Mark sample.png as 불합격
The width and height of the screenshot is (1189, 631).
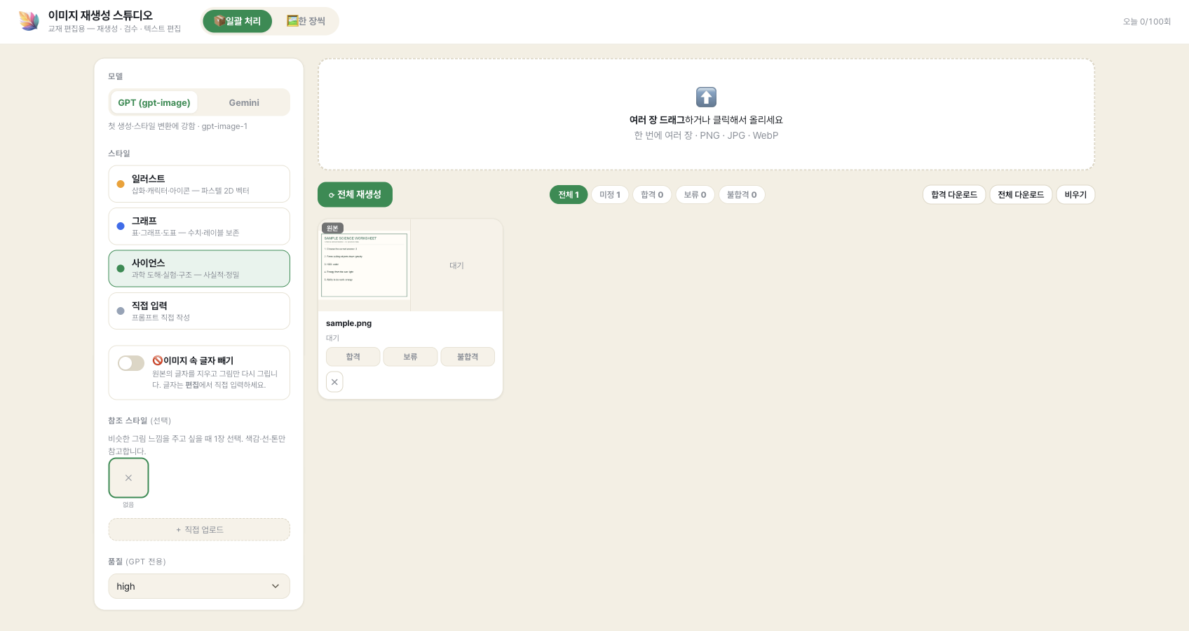pos(468,357)
